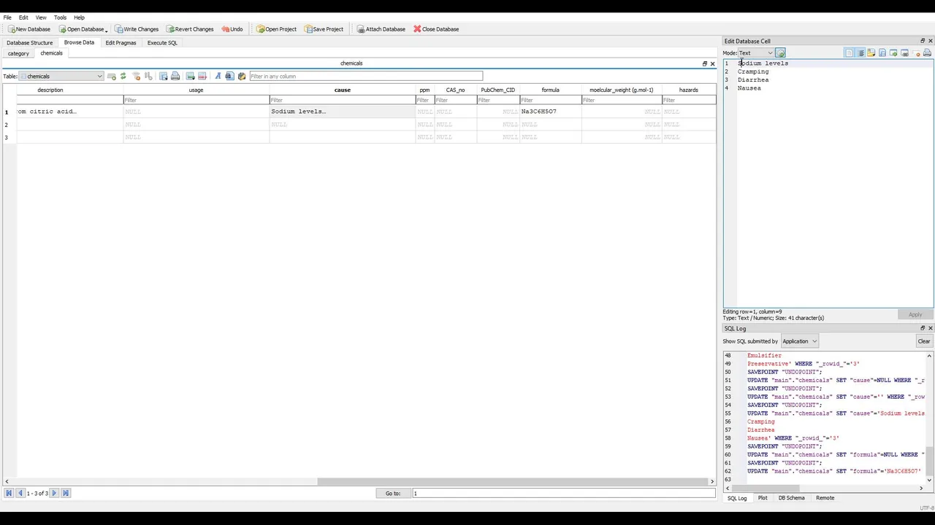Image resolution: width=935 pixels, height=525 pixels.
Task: Select row header number 2
Action: [7, 125]
